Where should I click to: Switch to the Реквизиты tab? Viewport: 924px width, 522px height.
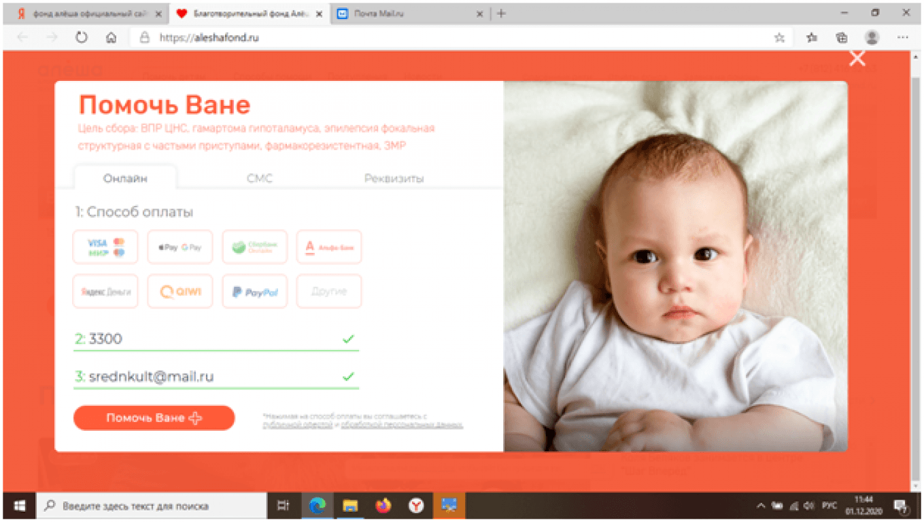tap(394, 179)
